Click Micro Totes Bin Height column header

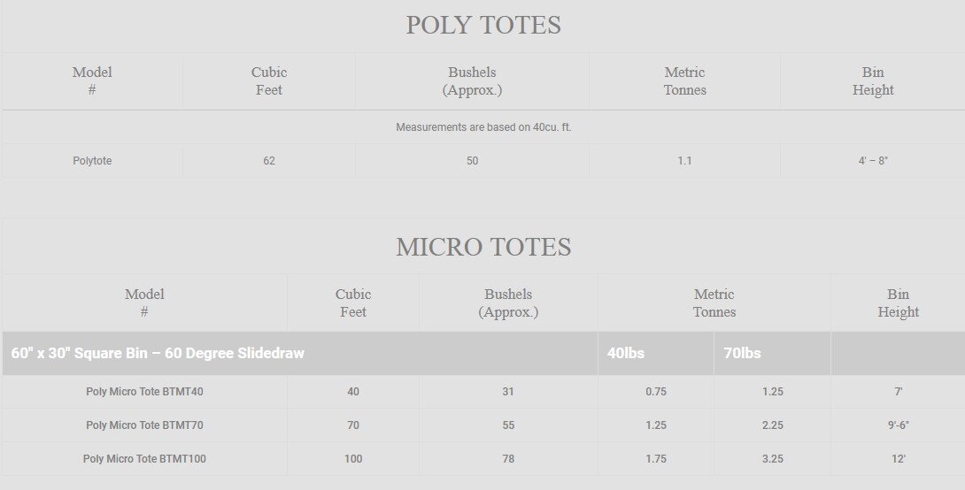point(898,303)
